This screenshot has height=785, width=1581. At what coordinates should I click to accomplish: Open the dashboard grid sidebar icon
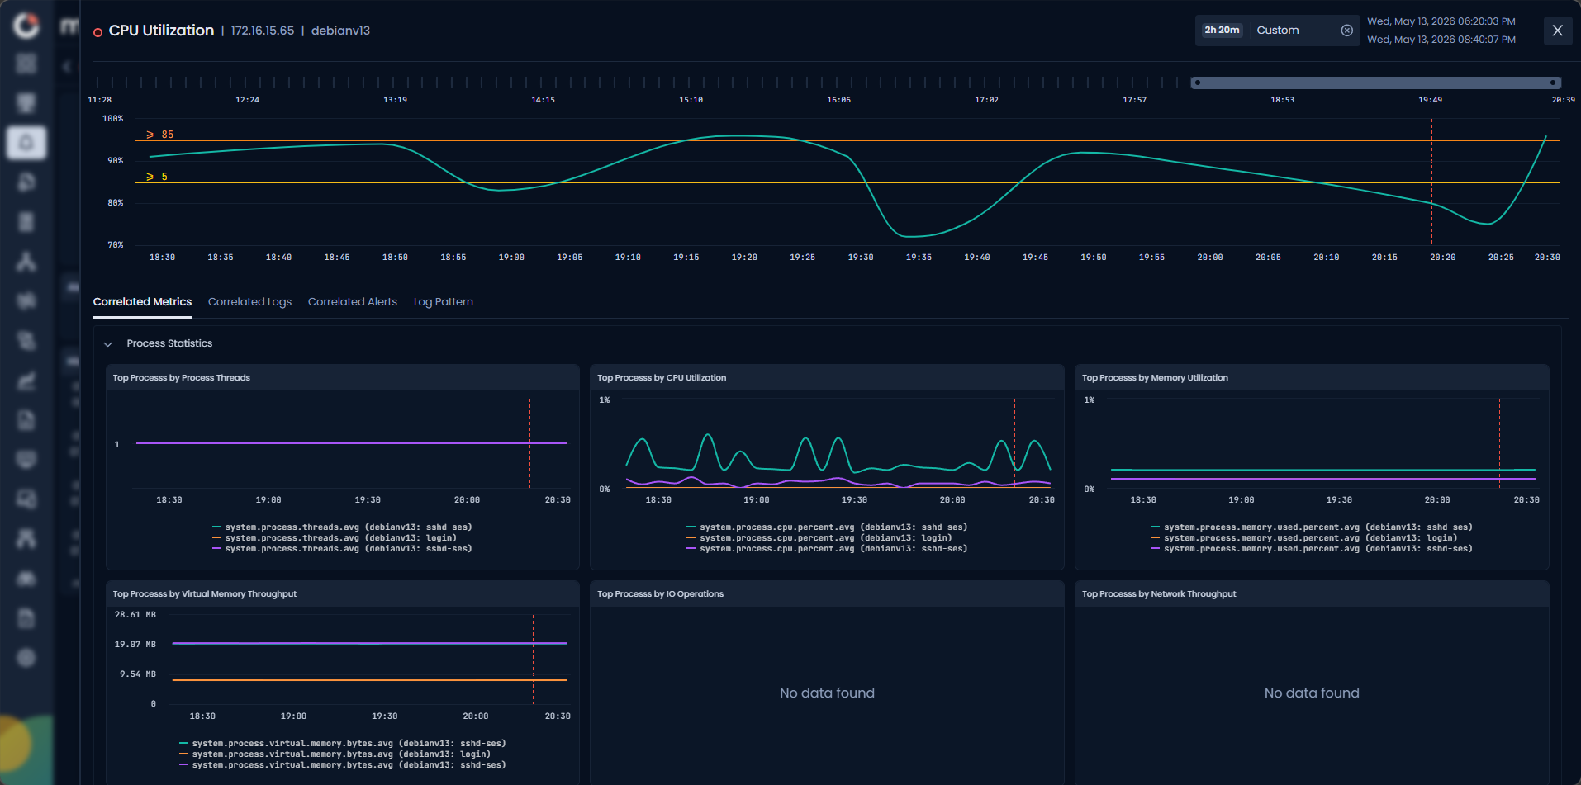(26, 64)
